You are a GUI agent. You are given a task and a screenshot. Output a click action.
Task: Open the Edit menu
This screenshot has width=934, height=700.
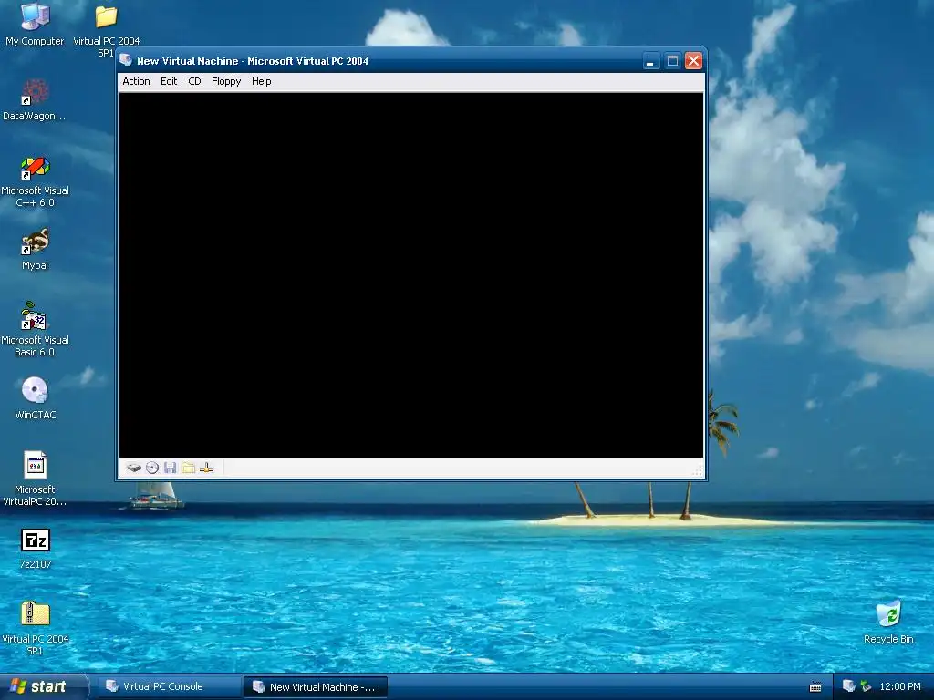point(169,81)
